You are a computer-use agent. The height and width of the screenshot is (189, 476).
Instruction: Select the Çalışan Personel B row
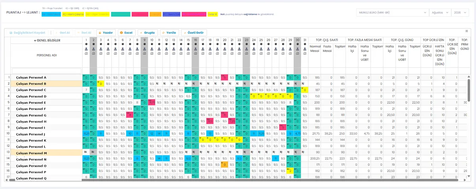46,84
